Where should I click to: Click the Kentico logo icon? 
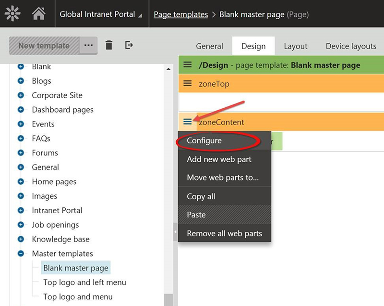point(12,14)
